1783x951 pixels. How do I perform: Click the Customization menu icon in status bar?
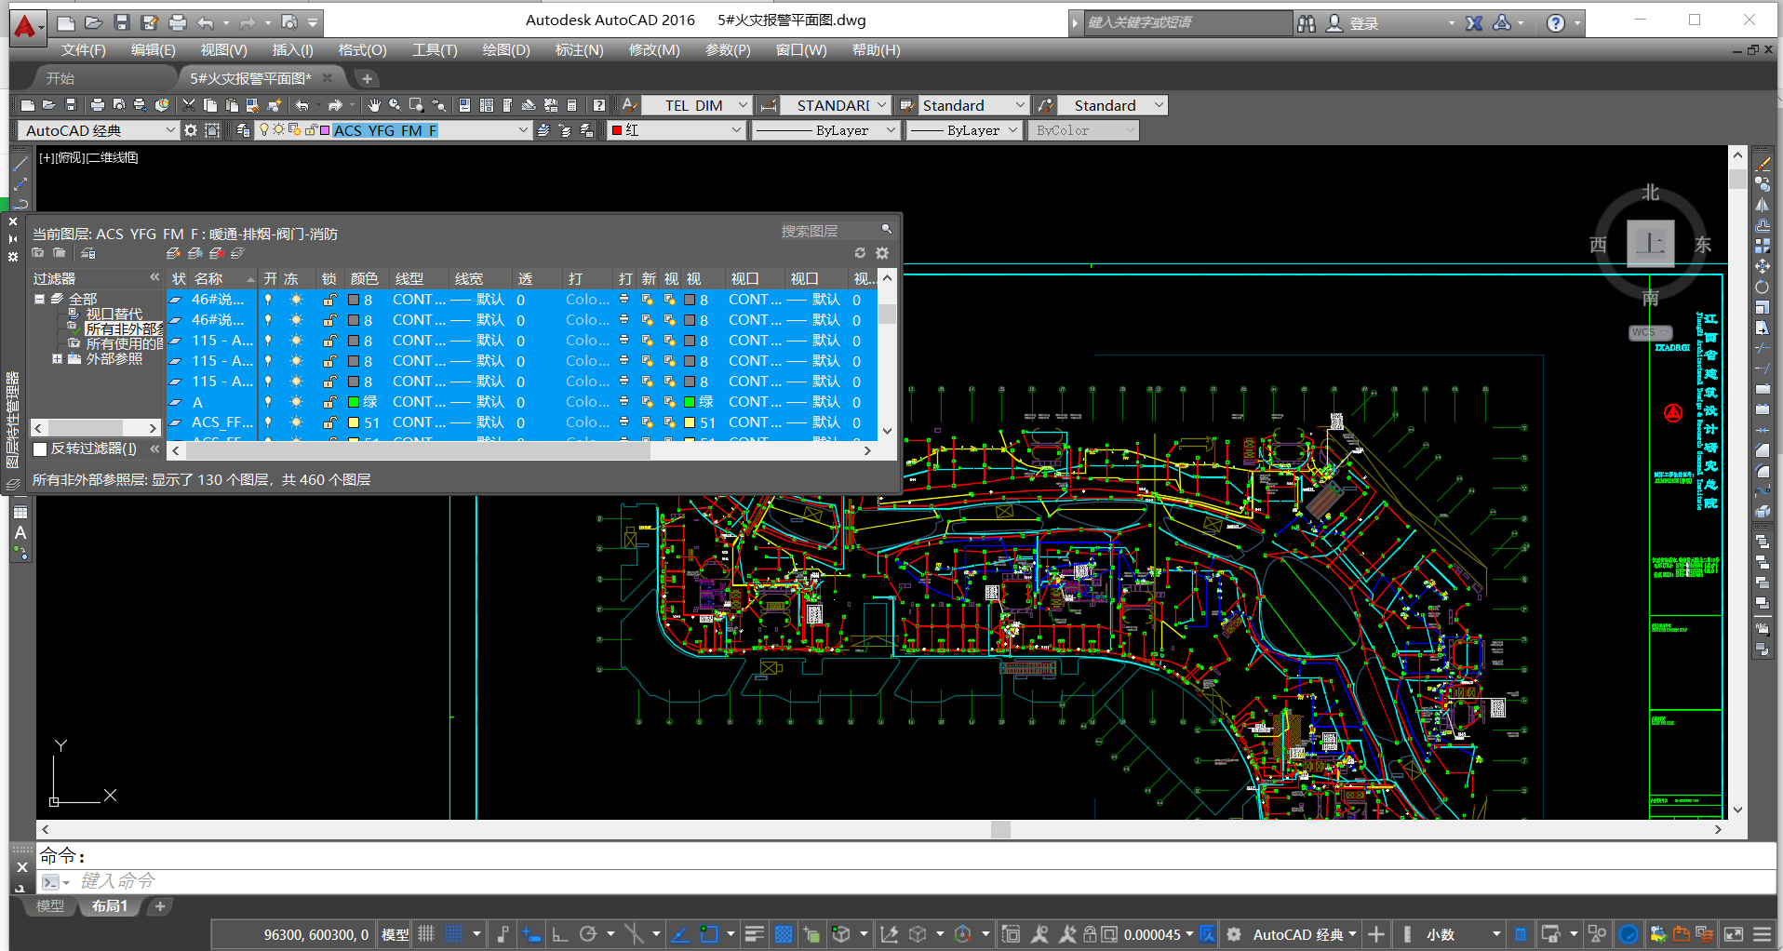[1763, 934]
